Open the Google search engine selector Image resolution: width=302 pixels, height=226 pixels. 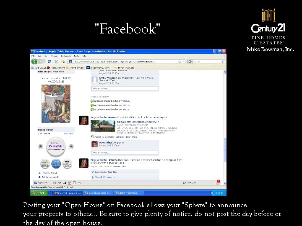click(189, 62)
